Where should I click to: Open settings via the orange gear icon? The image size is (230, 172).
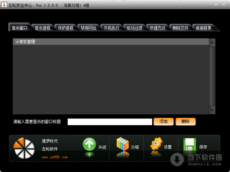point(156,144)
